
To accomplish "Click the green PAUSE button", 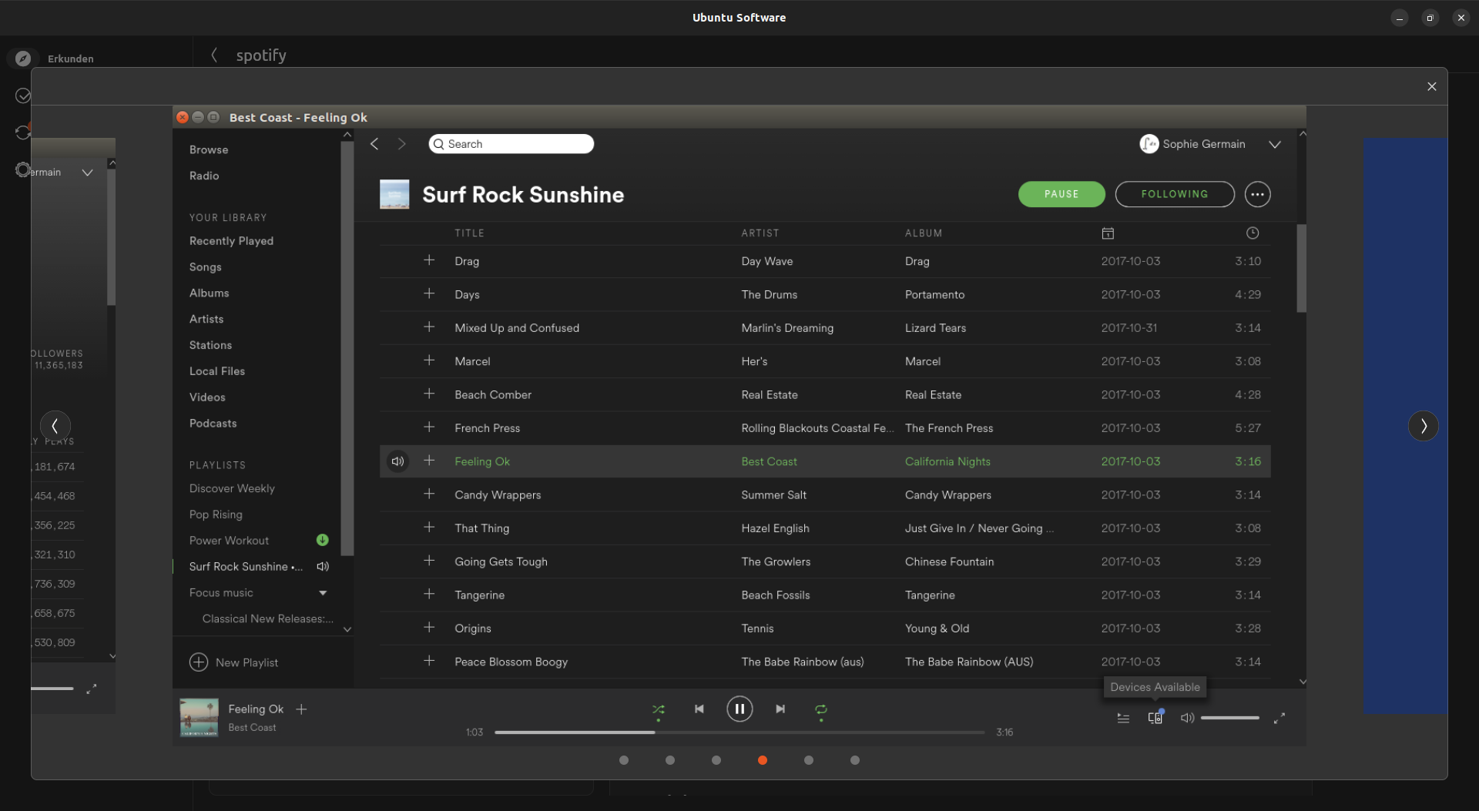I will [1061, 194].
